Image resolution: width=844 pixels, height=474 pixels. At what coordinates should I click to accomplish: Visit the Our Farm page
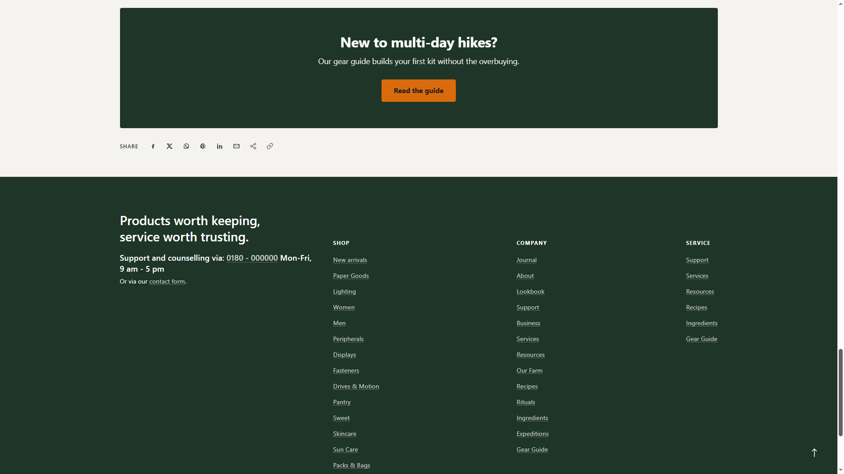pos(530,371)
